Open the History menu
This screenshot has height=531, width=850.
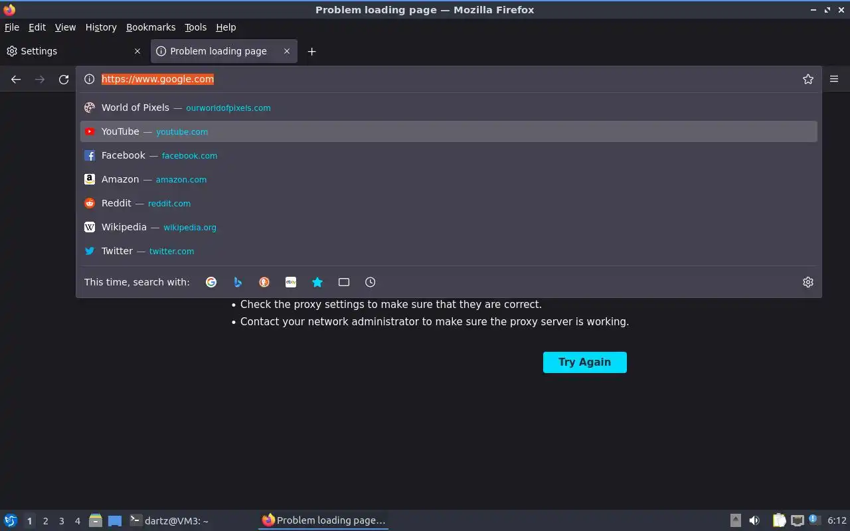pos(101,27)
